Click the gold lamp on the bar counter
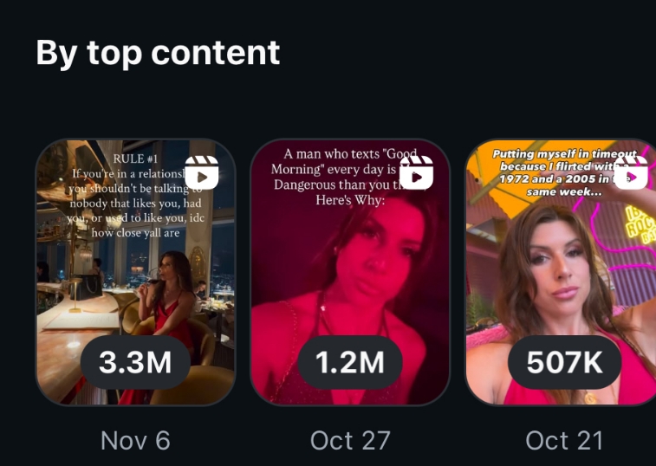Viewport: 656px width, 466px height. pyautogui.click(x=75, y=294)
